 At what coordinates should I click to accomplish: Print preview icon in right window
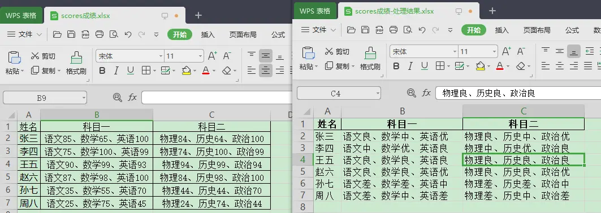pyautogui.click(x=408, y=30)
